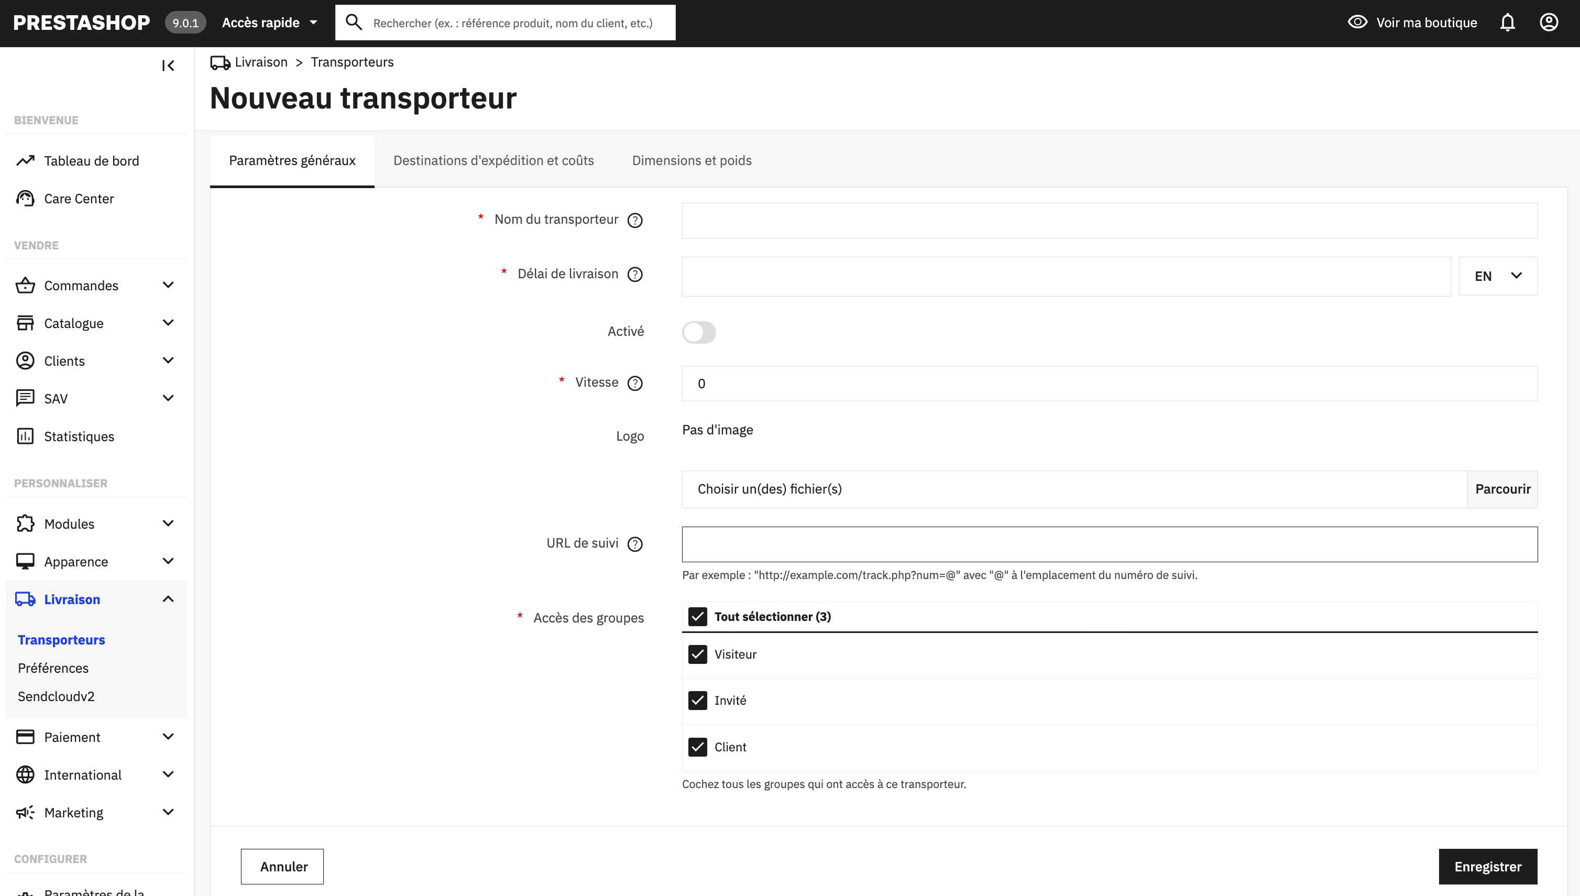1580x896 pixels.
Task: Expand the Paiement menu chevron
Action: (168, 736)
